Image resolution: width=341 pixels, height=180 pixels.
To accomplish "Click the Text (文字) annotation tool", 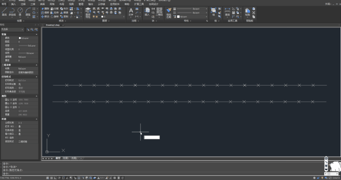I will tap(131, 12).
